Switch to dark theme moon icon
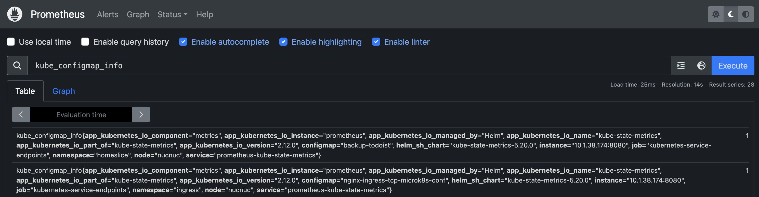The height and width of the screenshot is (197, 759). pyautogui.click(x=731, y=14)
